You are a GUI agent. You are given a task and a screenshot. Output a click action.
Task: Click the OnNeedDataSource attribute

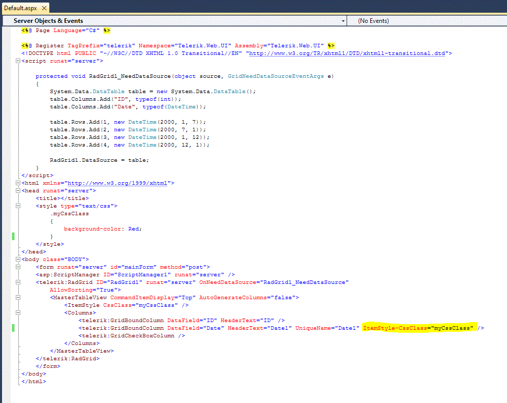pyautogui.click(x=274, y=282)
